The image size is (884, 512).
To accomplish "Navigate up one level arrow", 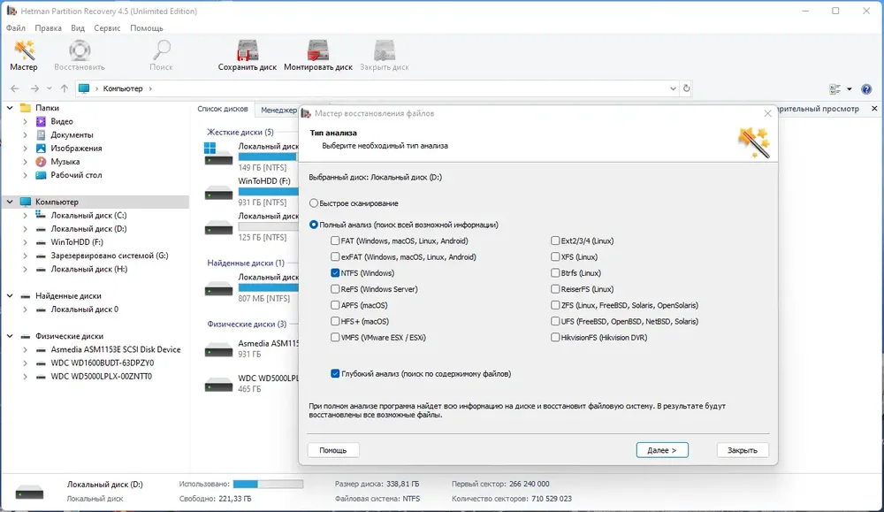I will [x=65, y=88].
